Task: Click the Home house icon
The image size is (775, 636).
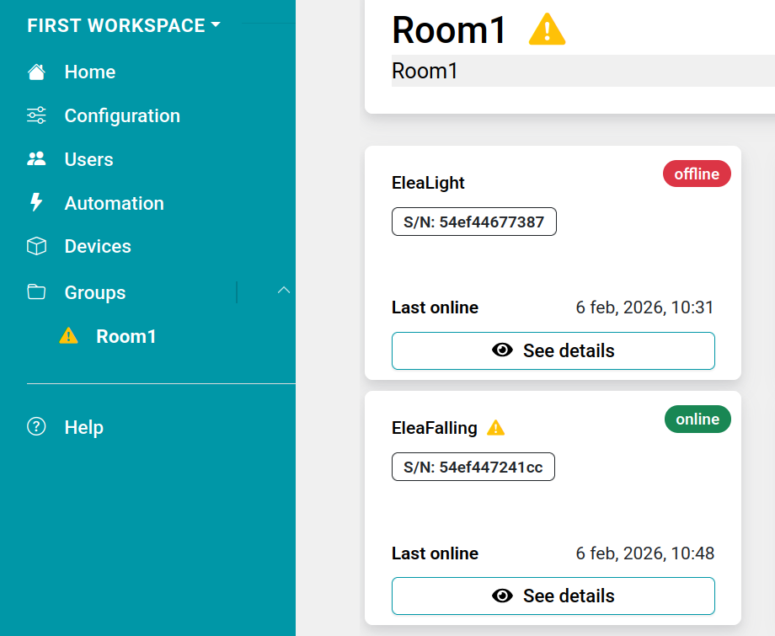Action: click(36, 72)
